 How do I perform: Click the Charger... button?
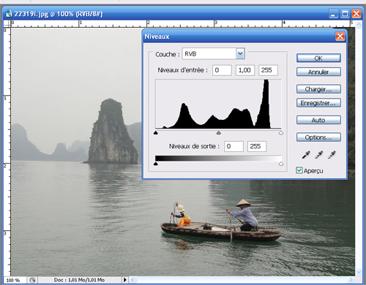click(318, 89)
